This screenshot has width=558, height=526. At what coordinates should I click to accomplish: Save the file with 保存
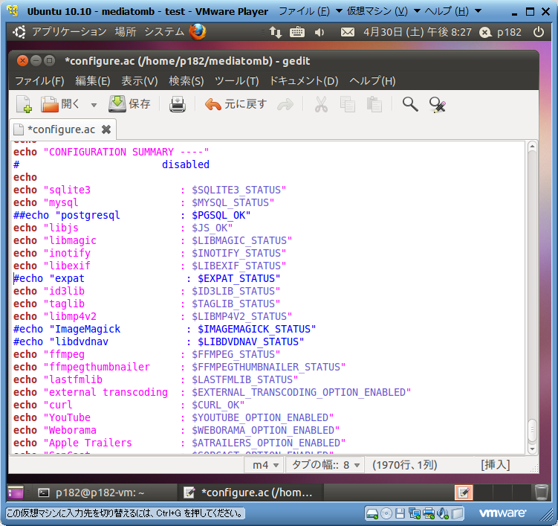(x=129, y=104)
